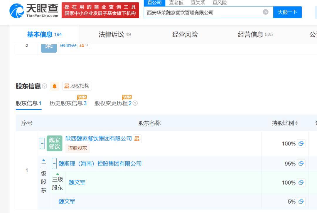Sort by 持股比例 column
This screenshot has width=317, height=213.
(285, 123)
